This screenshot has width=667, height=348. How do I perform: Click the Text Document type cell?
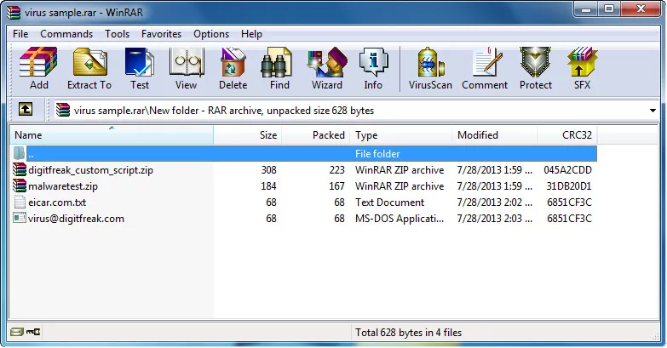point(389,202)
